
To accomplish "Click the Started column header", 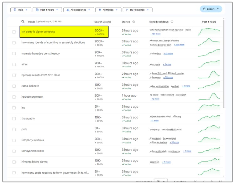I will click(126, 22).
